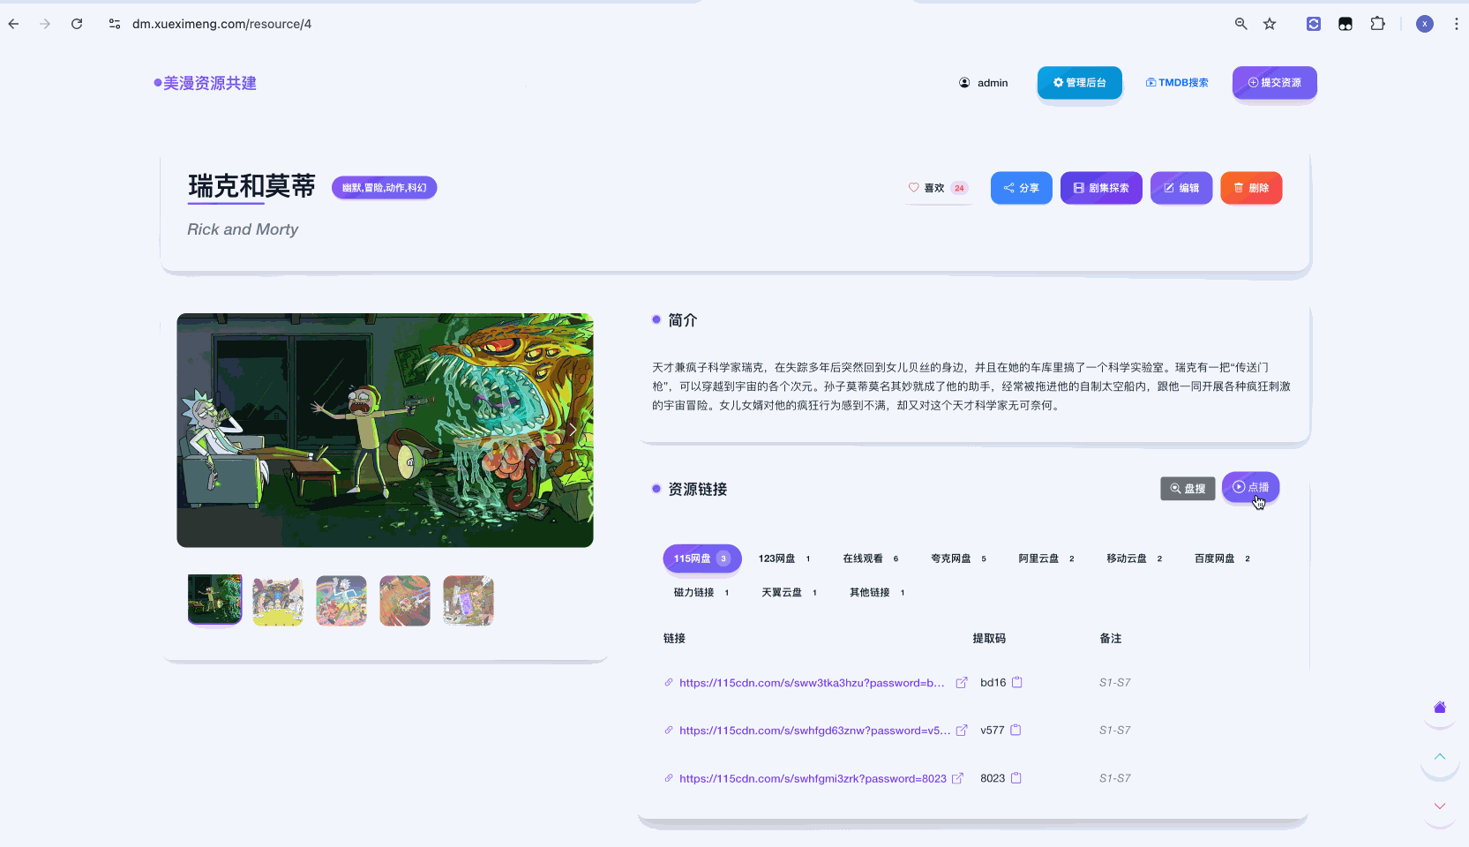Open the swhfgmi3zrk 115cdn link
1469x847 pixels.
pyautogui.click(x=813, y=778)
